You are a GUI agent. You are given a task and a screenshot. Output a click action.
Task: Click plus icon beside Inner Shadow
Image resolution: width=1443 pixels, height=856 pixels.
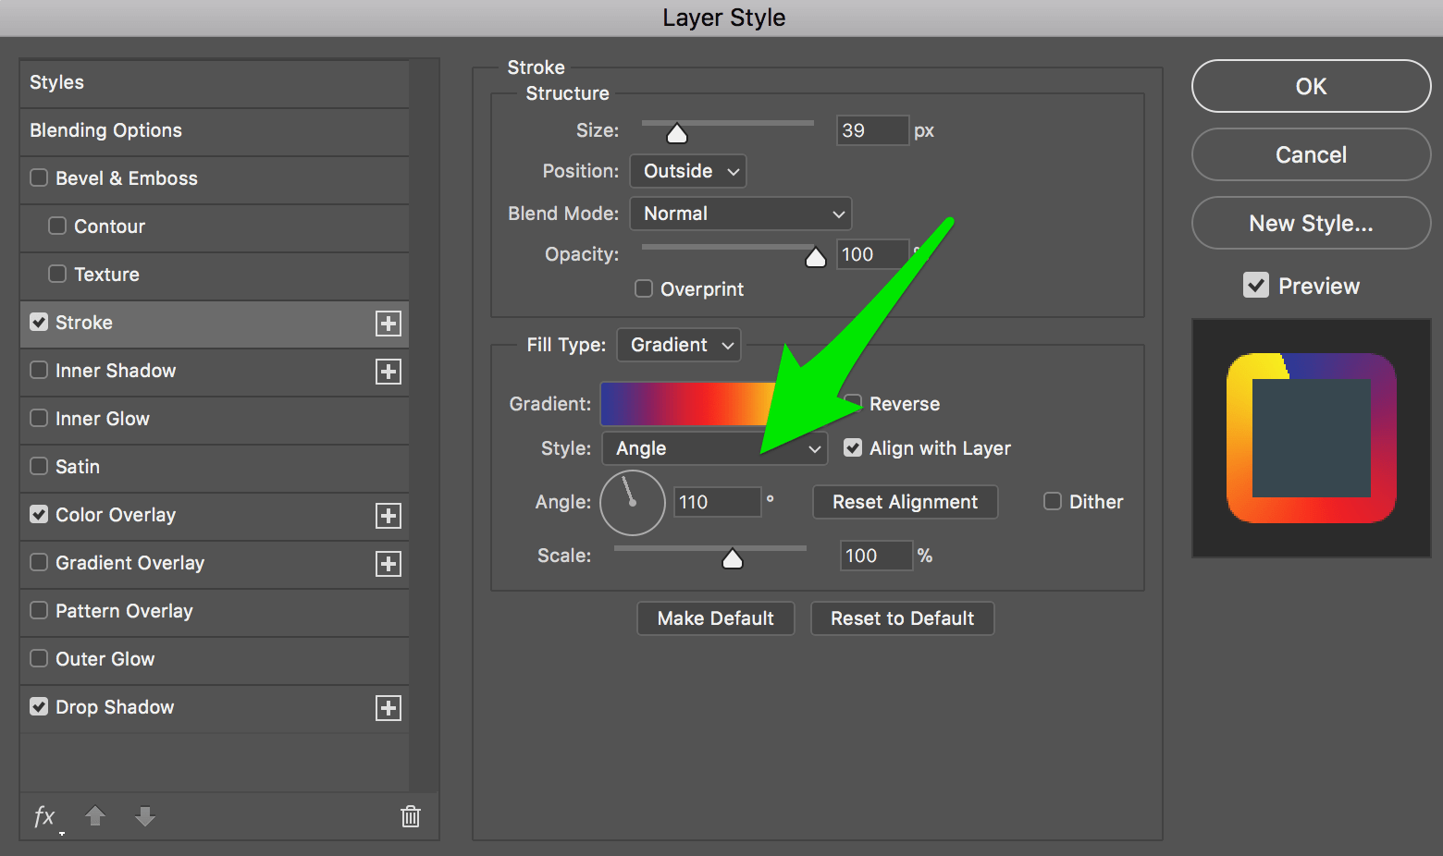pyautogui.click(x=388, y=372)
